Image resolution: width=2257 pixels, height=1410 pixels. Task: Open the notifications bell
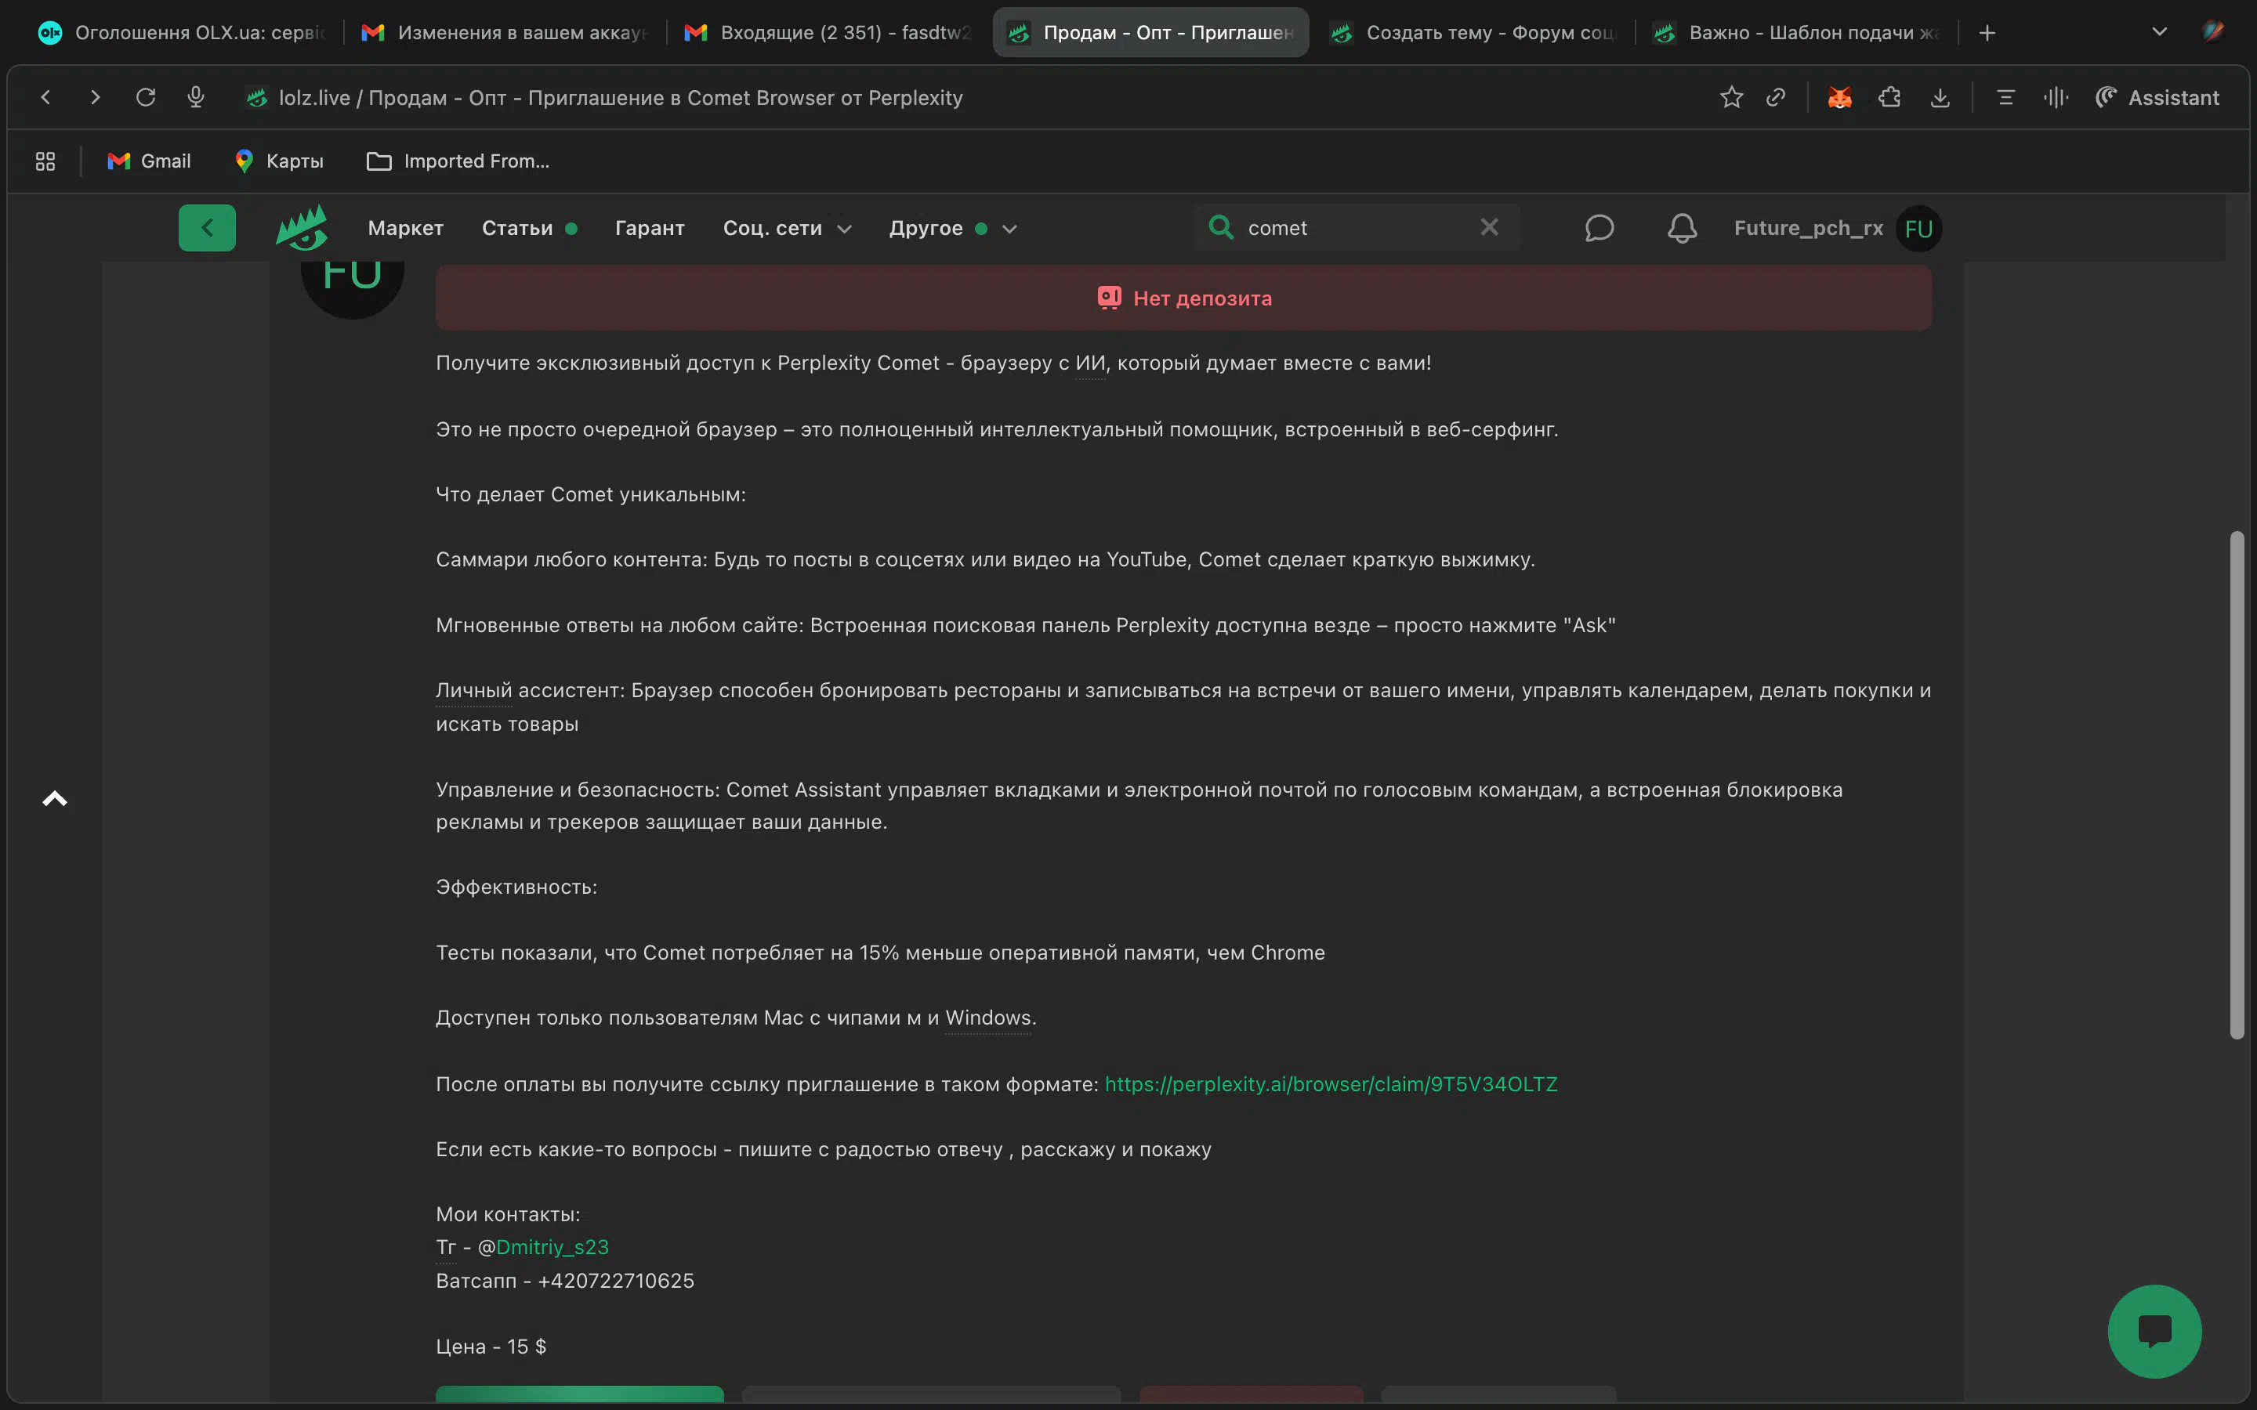click(1682, 227)
